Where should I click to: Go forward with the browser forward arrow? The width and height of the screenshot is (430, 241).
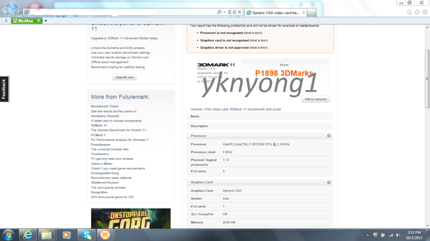(17, 12)
